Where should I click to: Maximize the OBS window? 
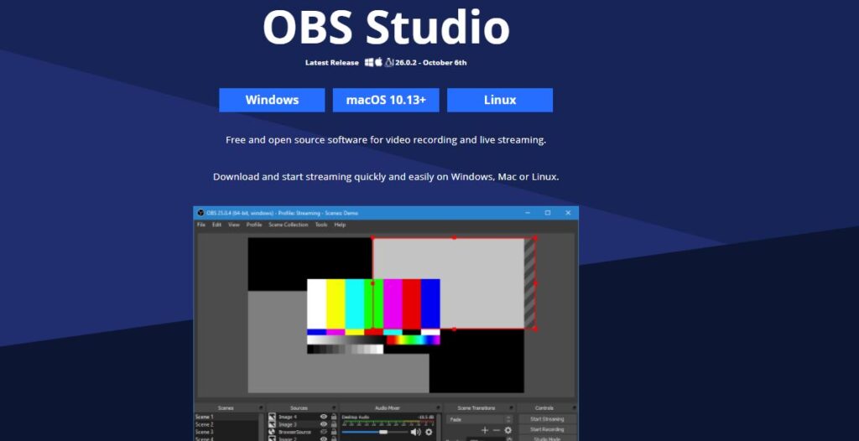(x=547, y=213)
